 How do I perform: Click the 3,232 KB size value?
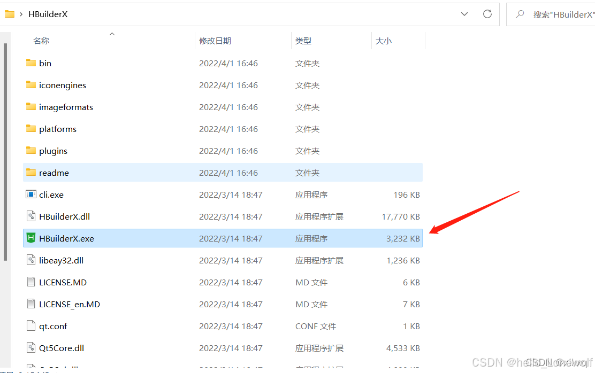tap(403, 238)
